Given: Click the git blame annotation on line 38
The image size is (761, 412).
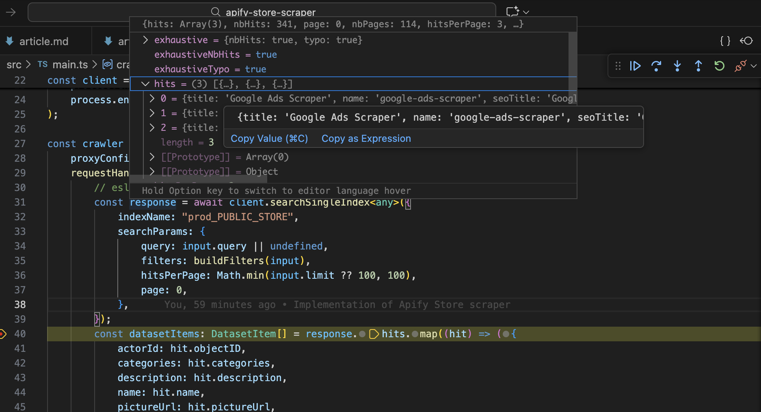Looking at the screenshot, I should click(337, 305).
